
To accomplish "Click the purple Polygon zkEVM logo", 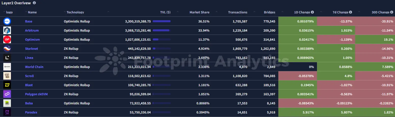I will pos(7,94).
